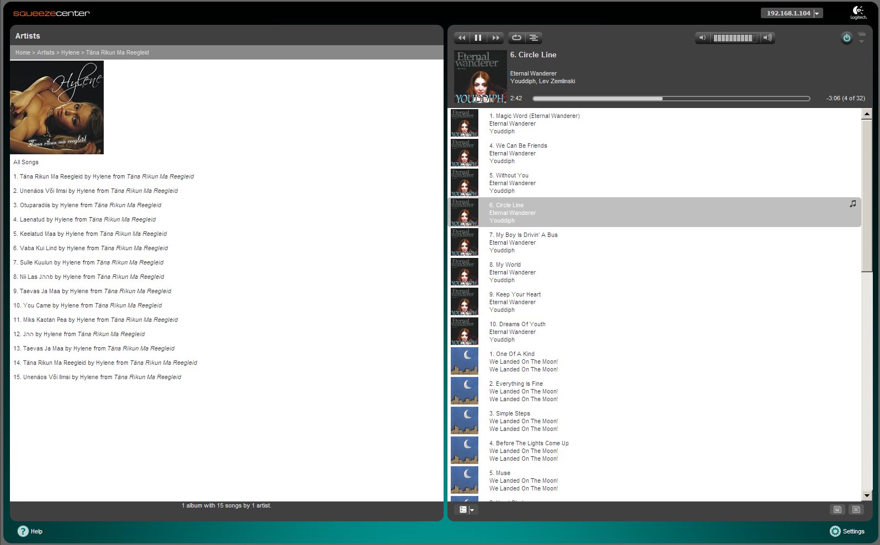Click the song progress bar
The width and height of the screenshot is (880, 545).
(671, 99)
